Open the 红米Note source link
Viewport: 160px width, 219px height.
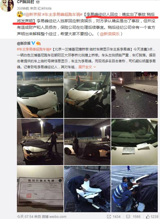click(45, 8)
